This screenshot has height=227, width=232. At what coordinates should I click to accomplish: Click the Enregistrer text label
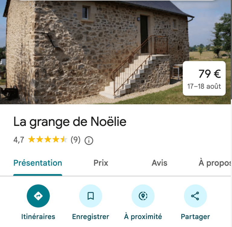[x=91, y=217]
